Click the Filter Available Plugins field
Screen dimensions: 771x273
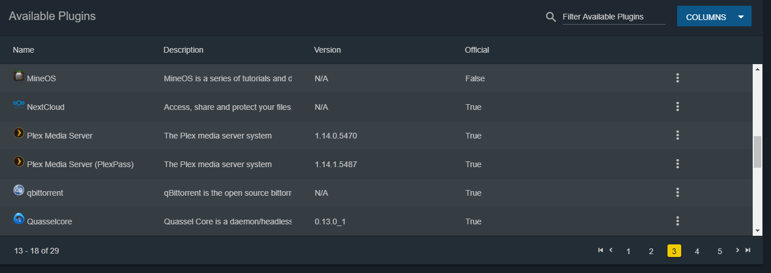point(614,17)
